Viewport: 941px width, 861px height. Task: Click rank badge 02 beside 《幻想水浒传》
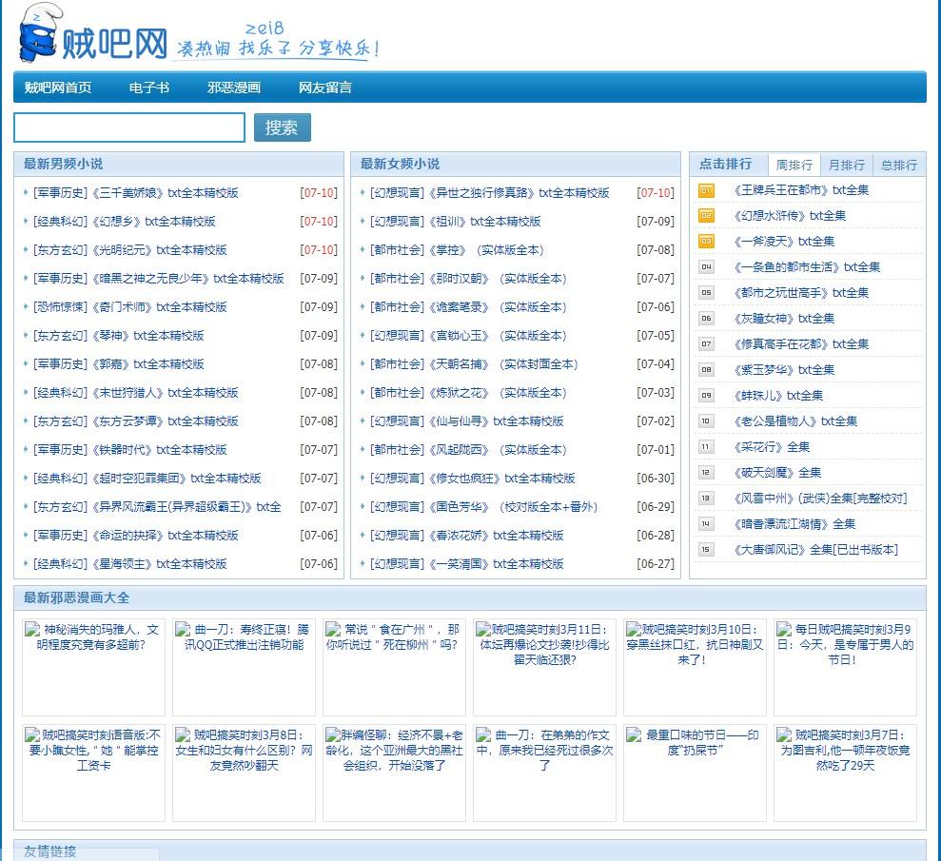(706, 216)
